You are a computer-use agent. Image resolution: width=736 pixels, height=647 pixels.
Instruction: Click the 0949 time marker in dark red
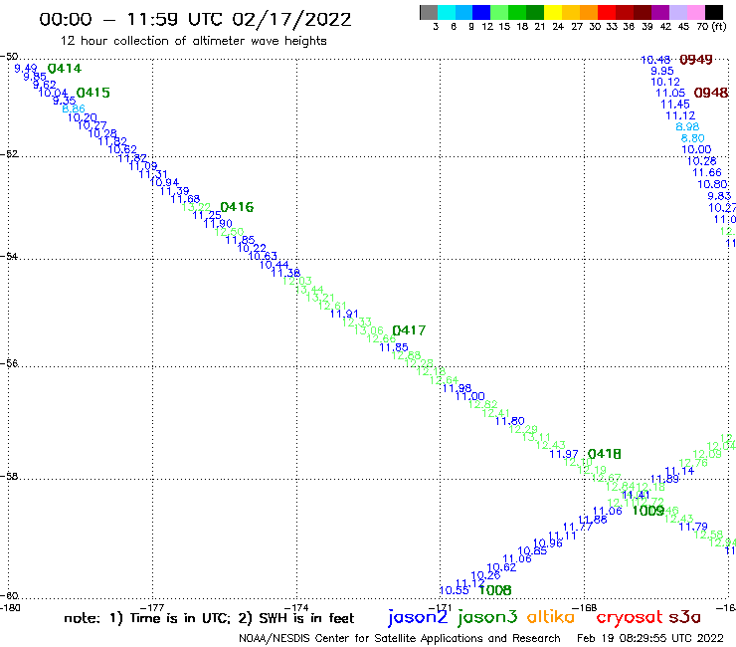[x=696, y=60]
